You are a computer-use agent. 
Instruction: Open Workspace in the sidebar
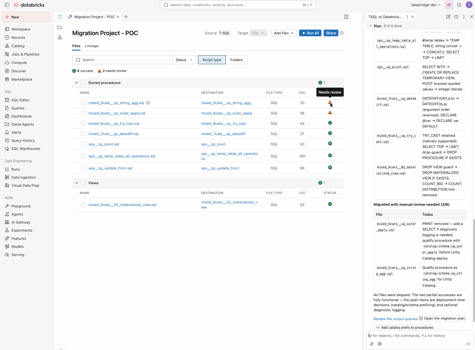click(21, 29)
